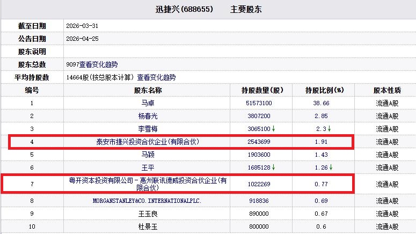Select holding ratio 0.69
Image resolution: width=416 pixels, height=234 pixels.
click(321, 201)
